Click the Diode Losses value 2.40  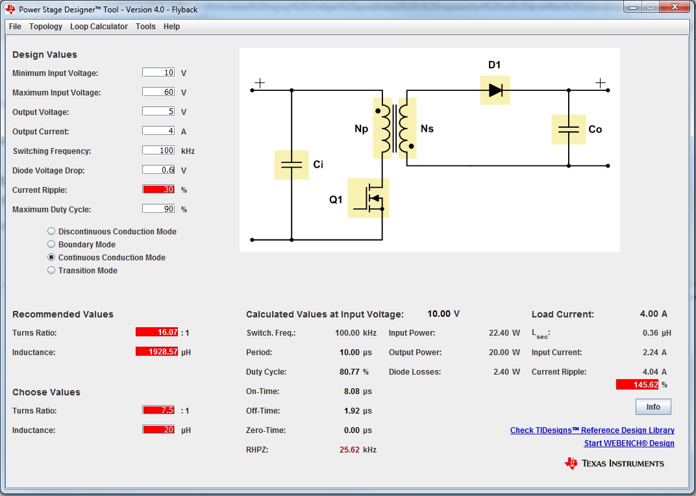501,371
